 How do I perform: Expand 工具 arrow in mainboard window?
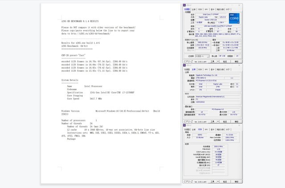tap(218, 122)
